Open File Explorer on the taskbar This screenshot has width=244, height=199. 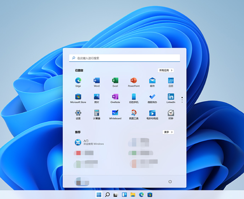[x=133, y=195]
